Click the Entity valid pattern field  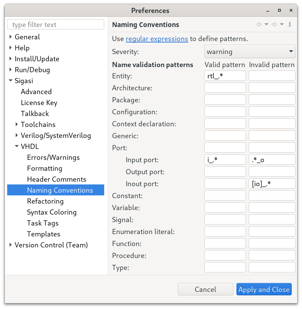[x=225, y=76]
